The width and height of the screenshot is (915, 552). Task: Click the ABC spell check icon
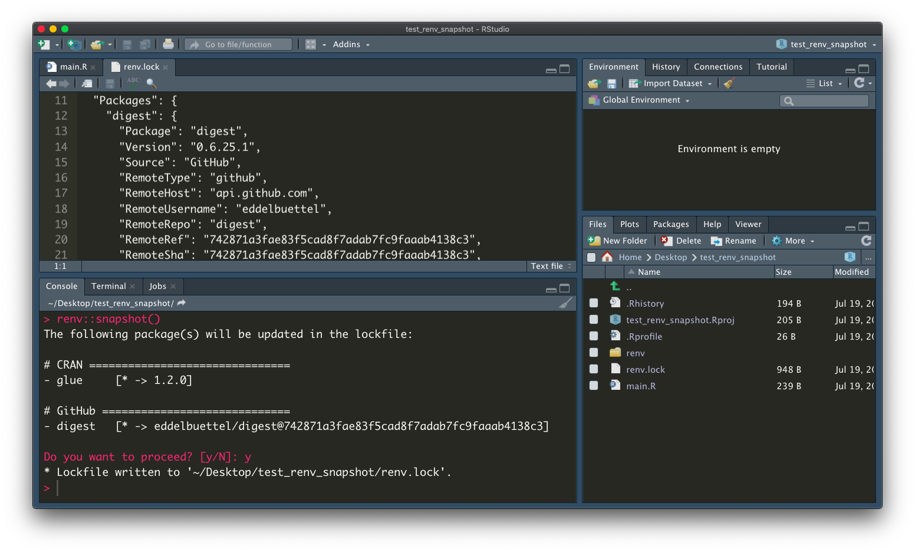(x=133, y=83)
